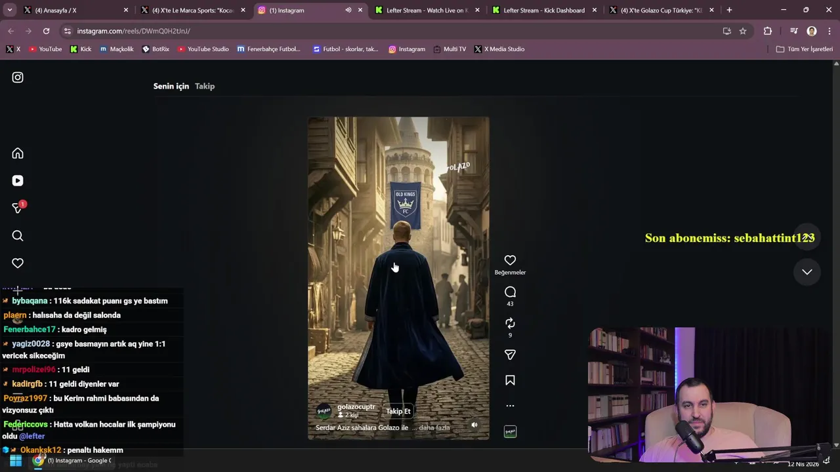Click comment count 43

[510, 304]
